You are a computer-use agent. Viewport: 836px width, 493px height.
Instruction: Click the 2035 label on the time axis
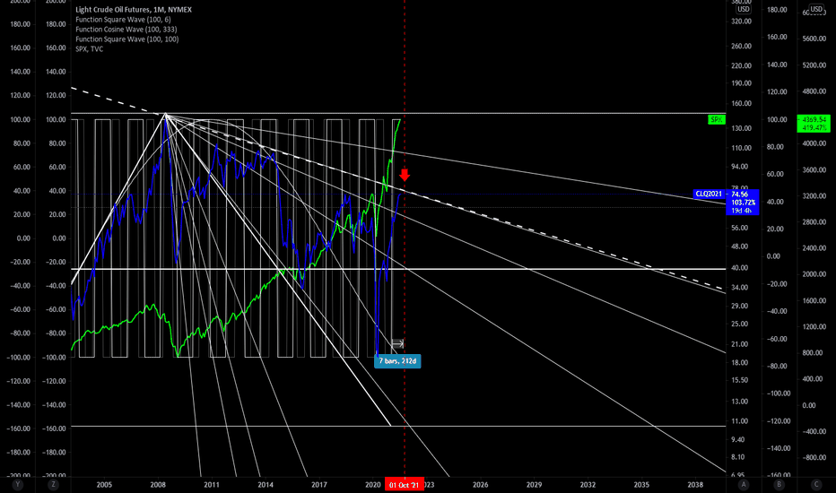[x=641, y=485]
